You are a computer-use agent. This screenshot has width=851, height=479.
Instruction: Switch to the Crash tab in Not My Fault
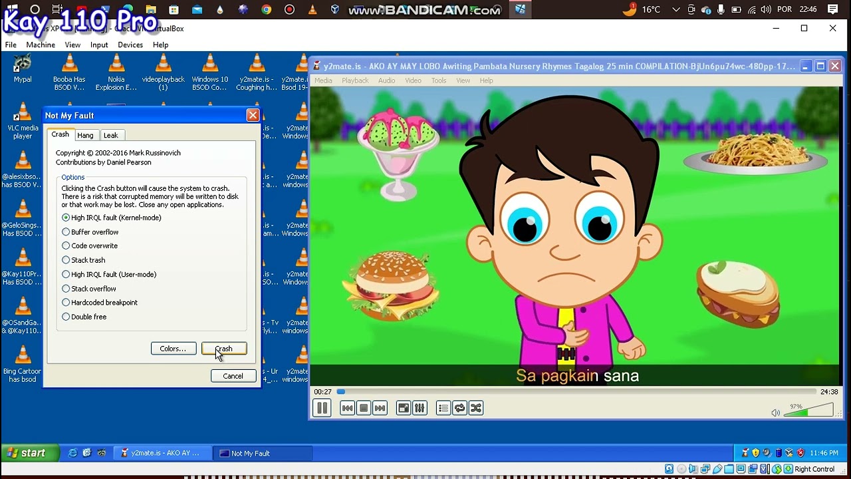tap(60, 134)
